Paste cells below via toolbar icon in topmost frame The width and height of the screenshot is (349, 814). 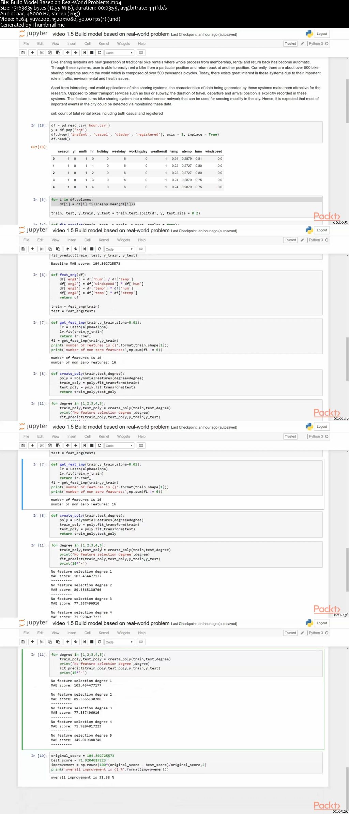58,53
